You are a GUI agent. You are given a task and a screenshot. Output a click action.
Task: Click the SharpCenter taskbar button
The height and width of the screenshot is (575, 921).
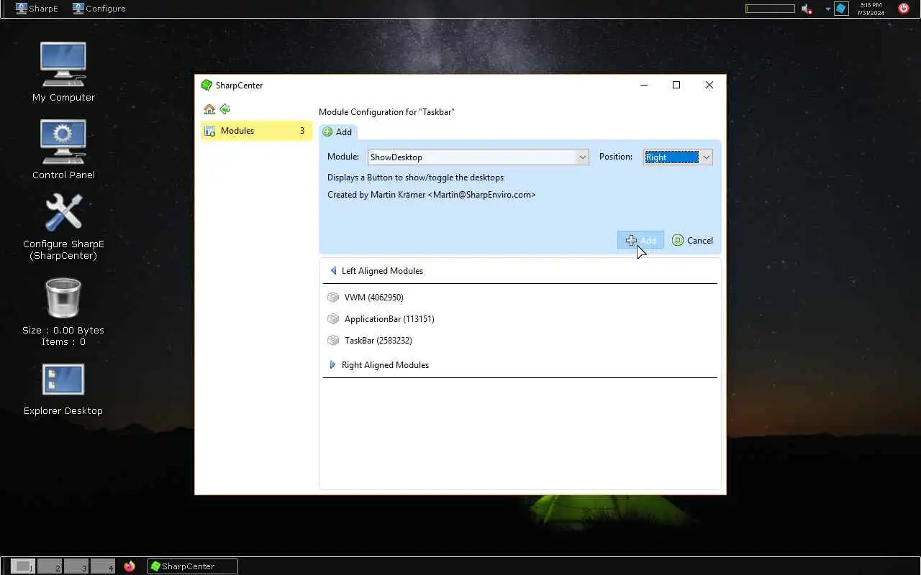click(x=193, y=566)
